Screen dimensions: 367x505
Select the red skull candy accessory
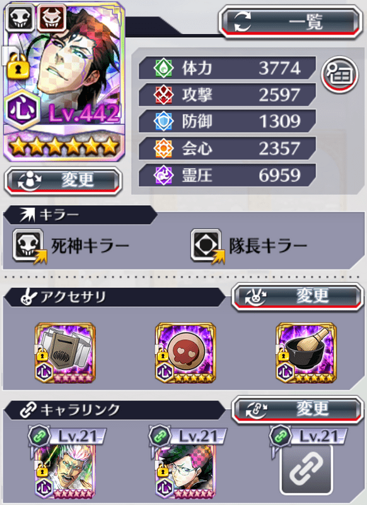[185, 353]
